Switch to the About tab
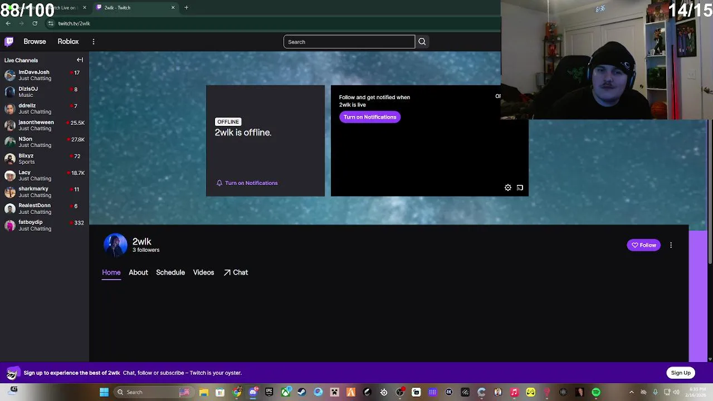Viewport: 713px width, 401px height. pos(138,272)
